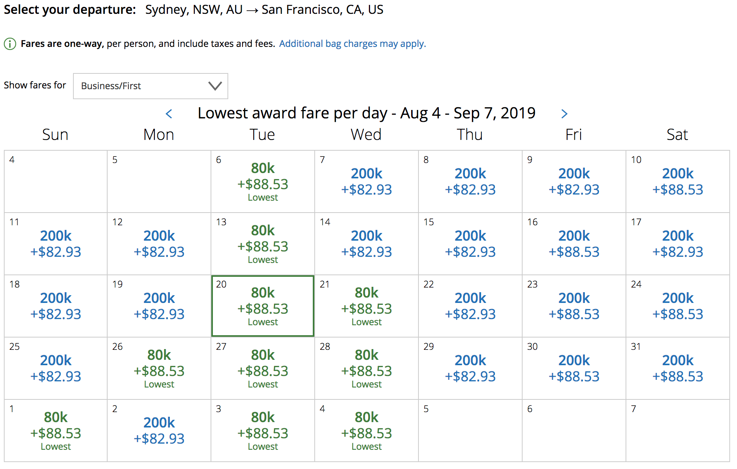
Task: Advance to the next calendar date range
Action: pyautogui.click(x=564, y=114)
